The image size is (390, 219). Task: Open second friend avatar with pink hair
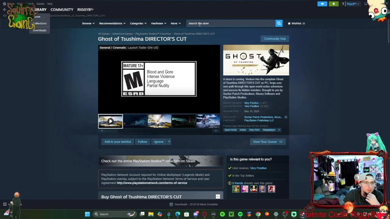[x=245, y=189]
